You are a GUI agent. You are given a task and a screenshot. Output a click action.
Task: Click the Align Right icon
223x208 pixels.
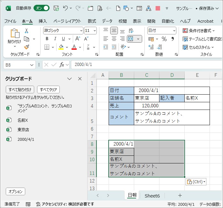click(122, 39)
